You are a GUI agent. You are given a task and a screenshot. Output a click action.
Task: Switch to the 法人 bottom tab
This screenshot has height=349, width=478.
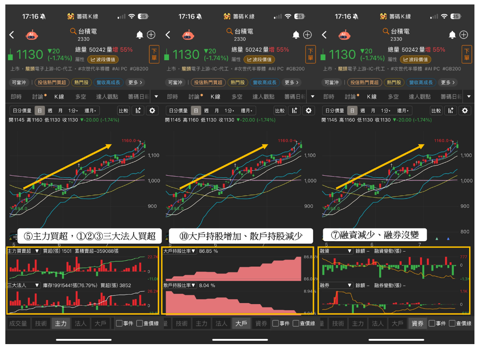point(80,323)
